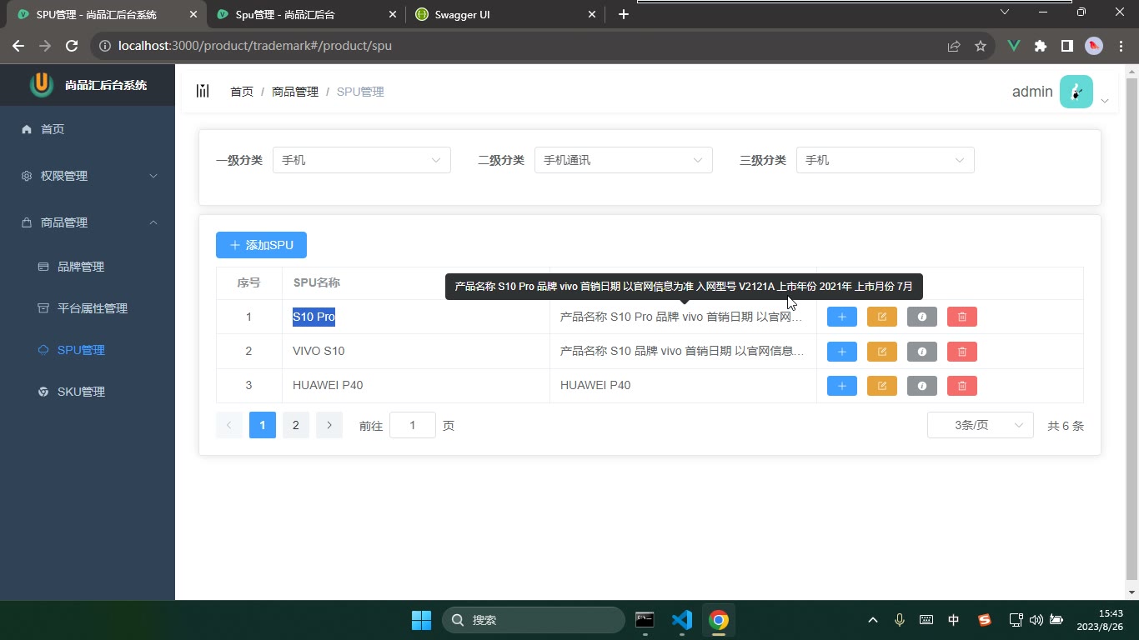Open 平台属性管理 in the sidebar
This screenshot has width=1139, height=640.
click(x=88, y=308)
